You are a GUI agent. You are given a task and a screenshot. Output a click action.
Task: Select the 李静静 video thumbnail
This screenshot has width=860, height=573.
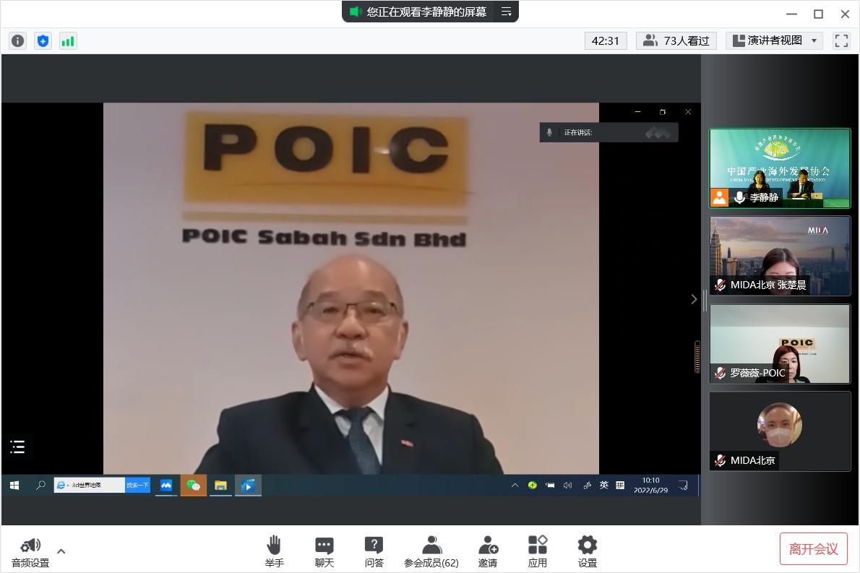pos(780,168)
